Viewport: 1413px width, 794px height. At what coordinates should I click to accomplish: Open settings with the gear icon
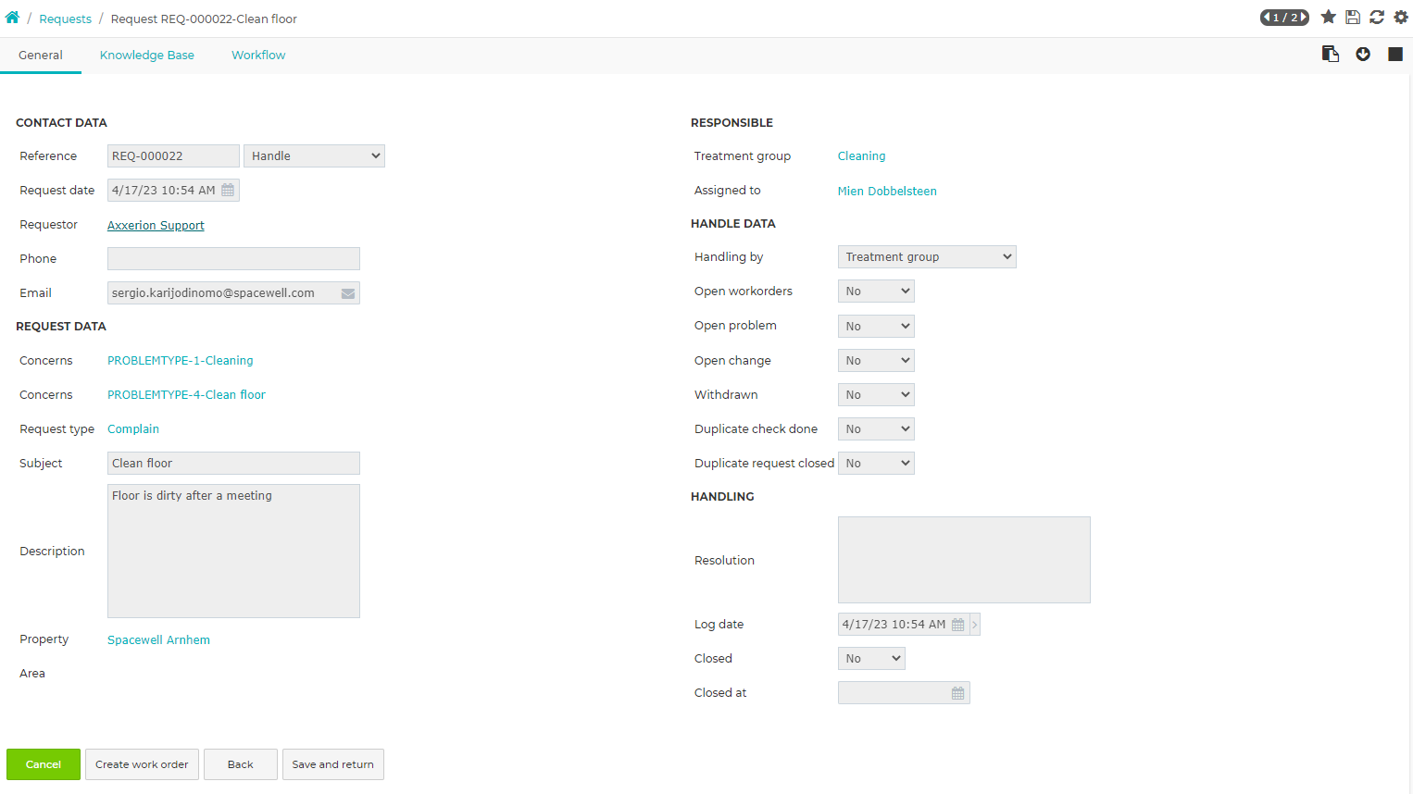(1401, 17)
